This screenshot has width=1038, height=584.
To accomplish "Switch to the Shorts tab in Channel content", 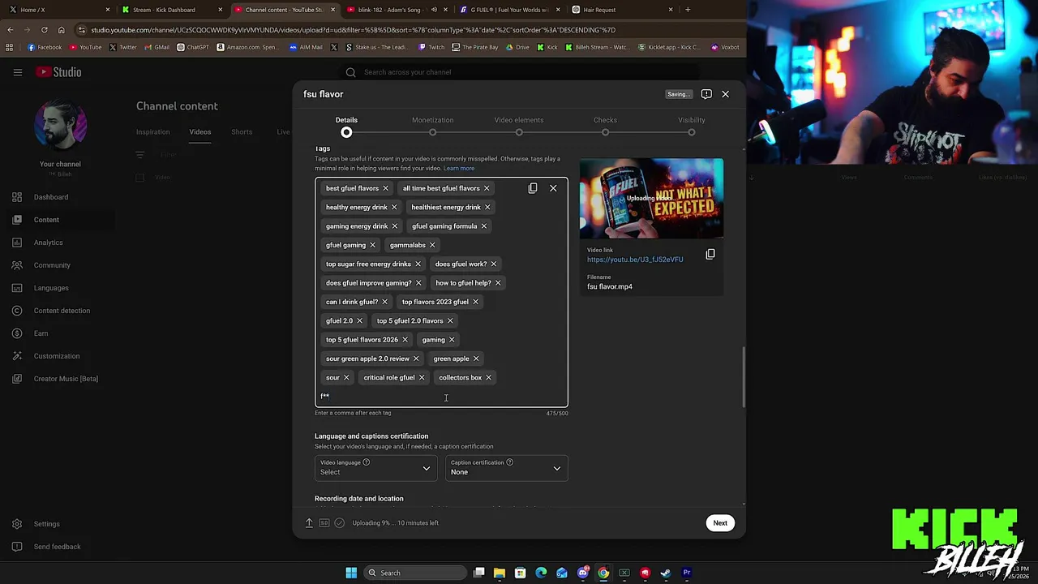I will [242, 132].
